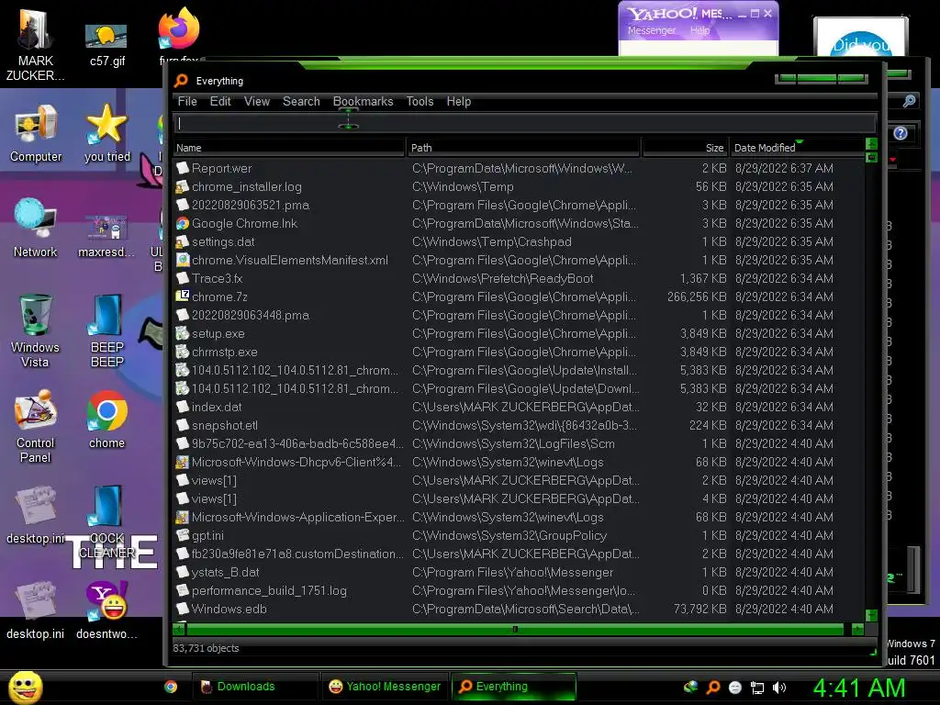Switch to Yahoo! Messenger taskbar button
Screen dimensions: 940x705
point(385,687)
